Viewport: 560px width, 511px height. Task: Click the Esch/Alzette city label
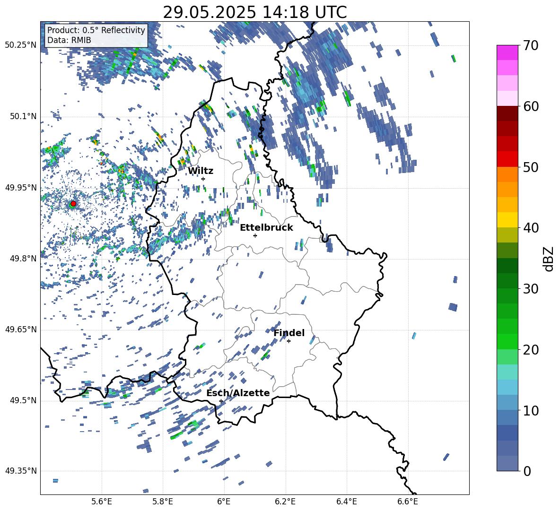tap(238, 393)
